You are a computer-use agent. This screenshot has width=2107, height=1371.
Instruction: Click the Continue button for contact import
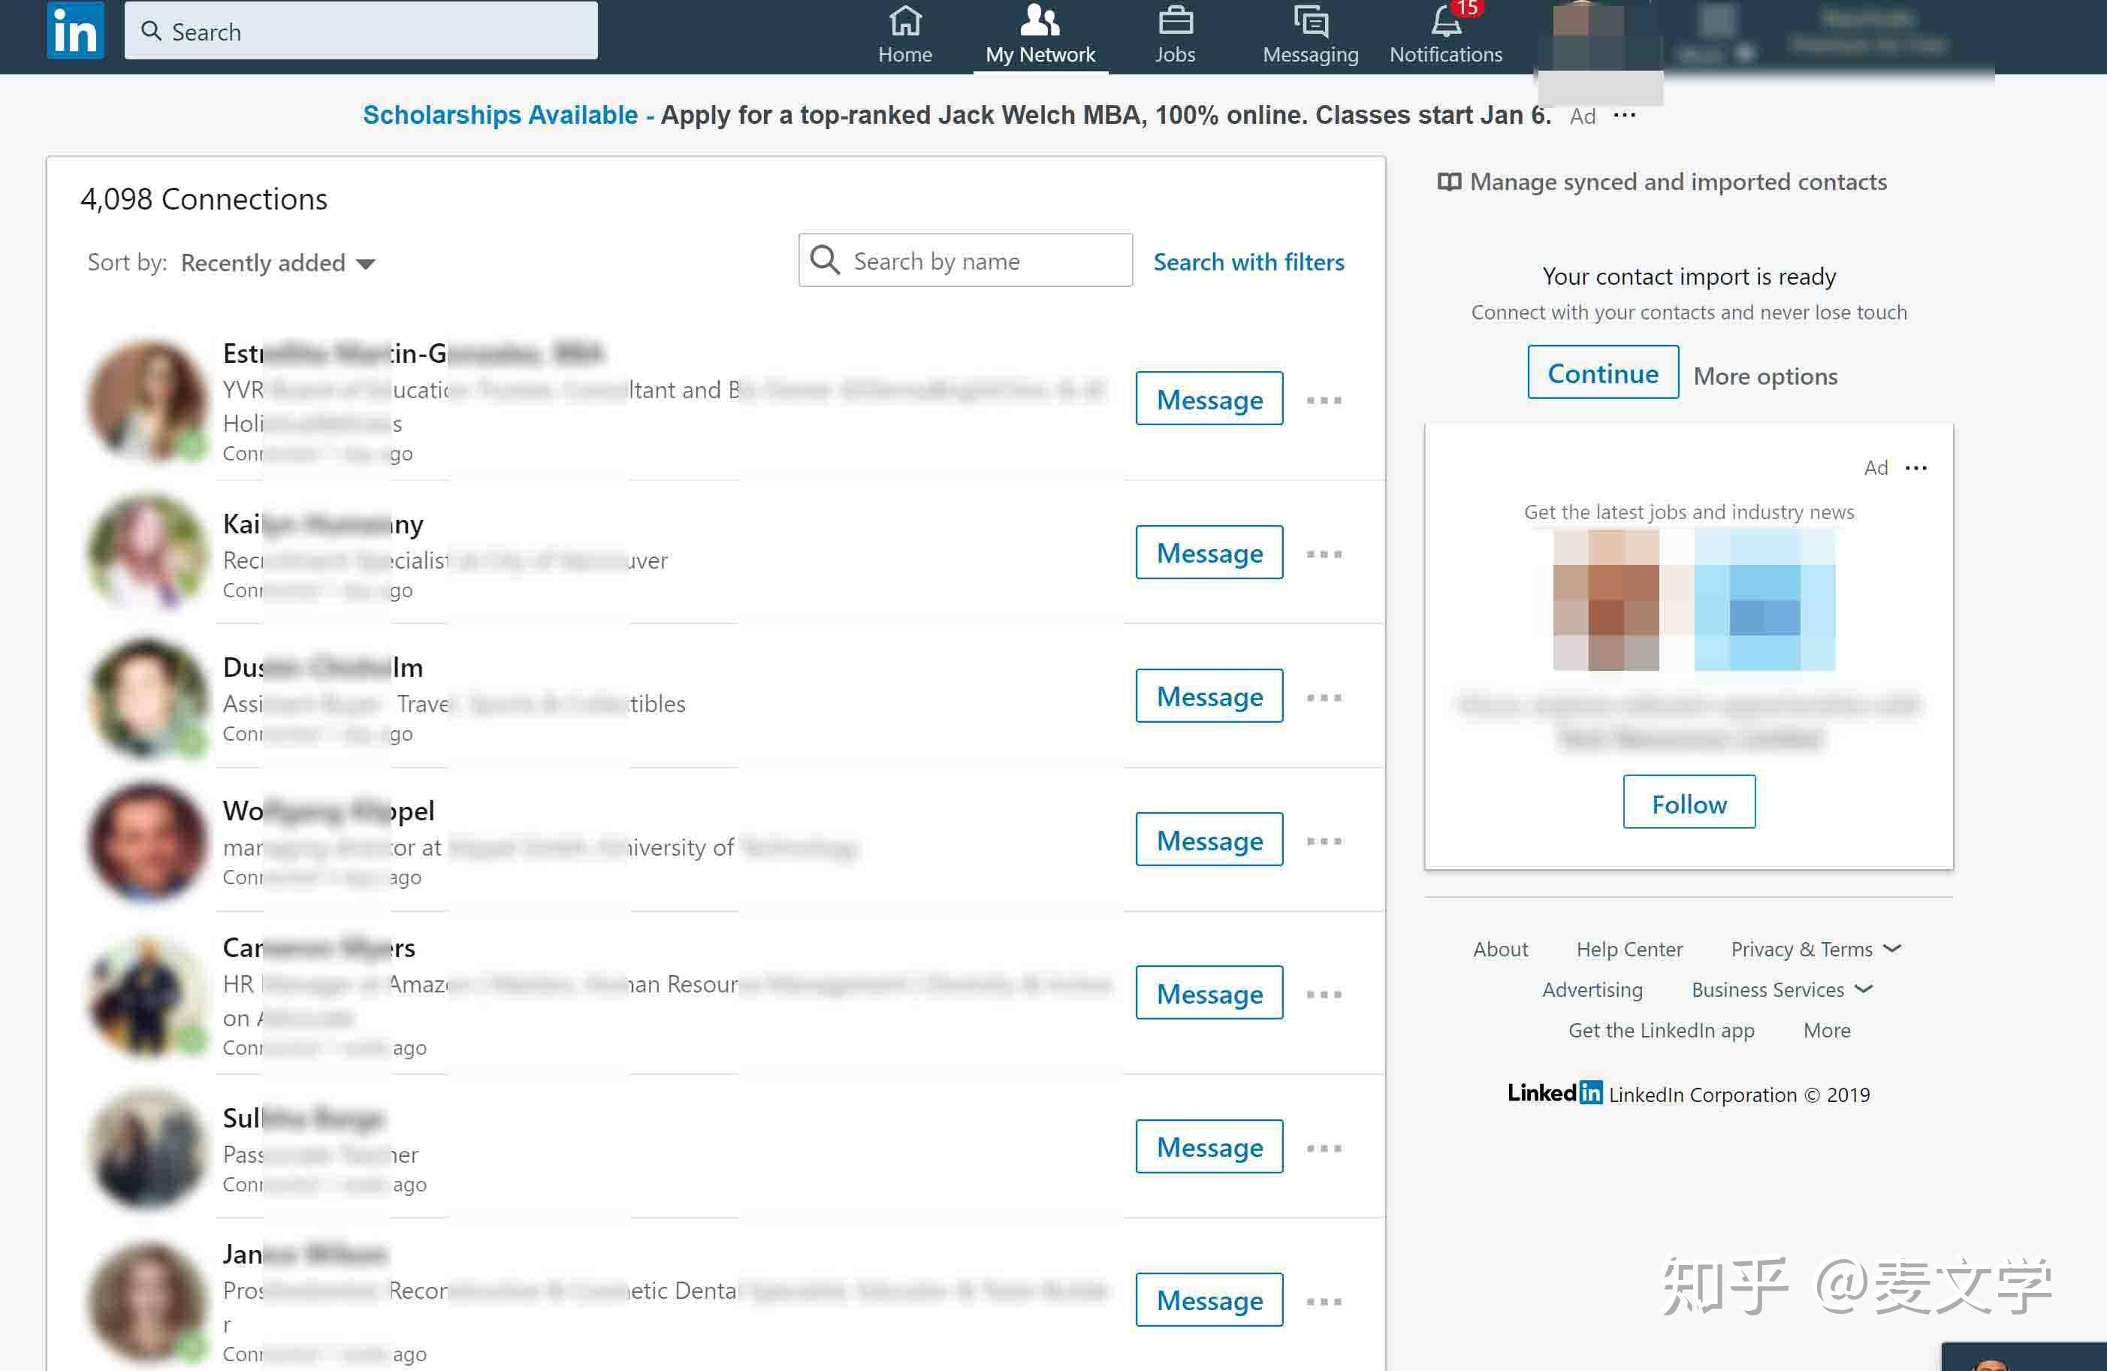click(1601, 372)
